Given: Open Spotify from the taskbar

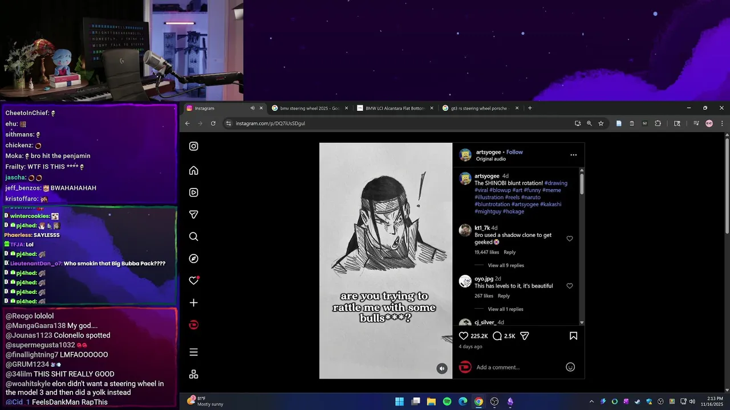Looking at the screenshot, I should [x=447, y=401].
